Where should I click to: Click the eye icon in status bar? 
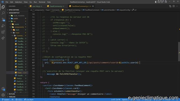(12, 100)
